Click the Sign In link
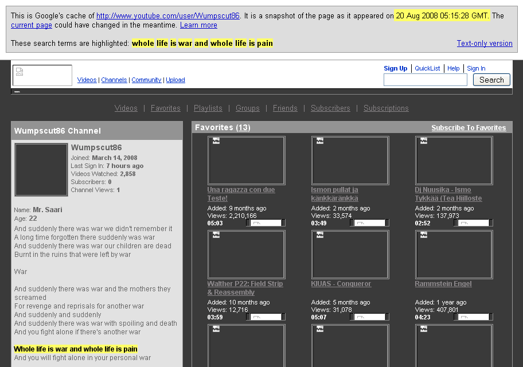Viewport: 523px width, 367px height. click(476, 68)
